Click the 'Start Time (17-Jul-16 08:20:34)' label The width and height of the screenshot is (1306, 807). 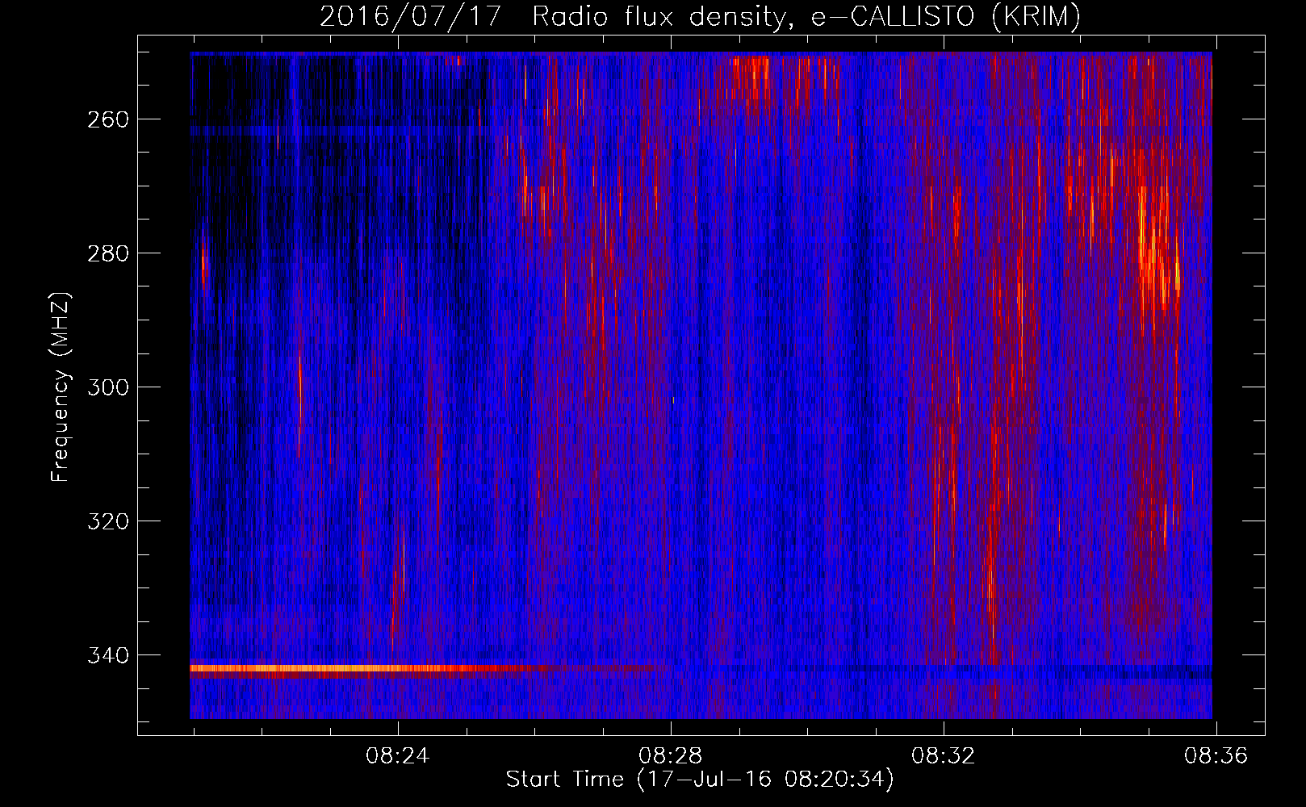(x=700, y=780)
